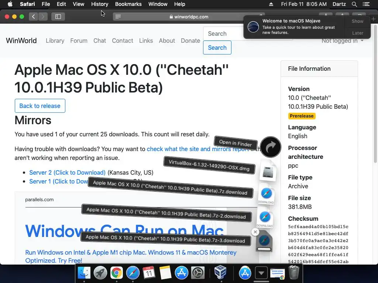Screen dimensions: 378x283
Task: Expand the Not logged in dropdown
Action: 342,41
